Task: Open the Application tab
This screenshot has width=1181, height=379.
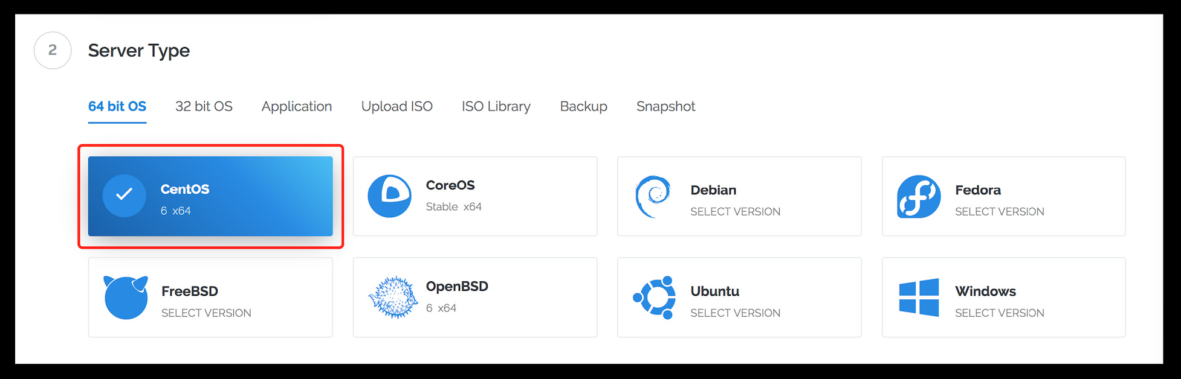Action: pyautogui.click(x=296, y=107)
